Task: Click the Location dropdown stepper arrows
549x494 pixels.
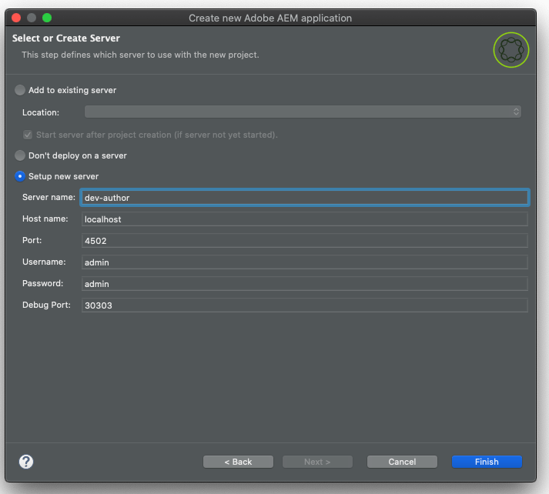Action: [516, 112]
